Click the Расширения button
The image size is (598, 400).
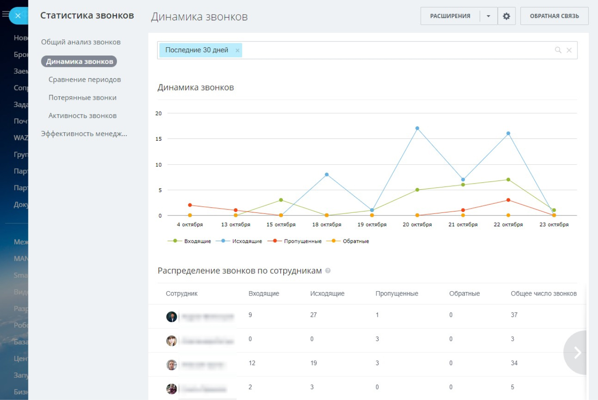point(450,16)
